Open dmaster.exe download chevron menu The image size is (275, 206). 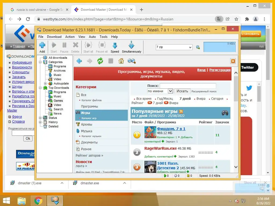tap(125, 183)
